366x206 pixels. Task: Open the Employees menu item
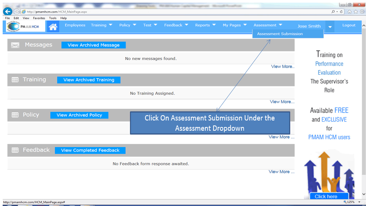click(x=75, y=25)
